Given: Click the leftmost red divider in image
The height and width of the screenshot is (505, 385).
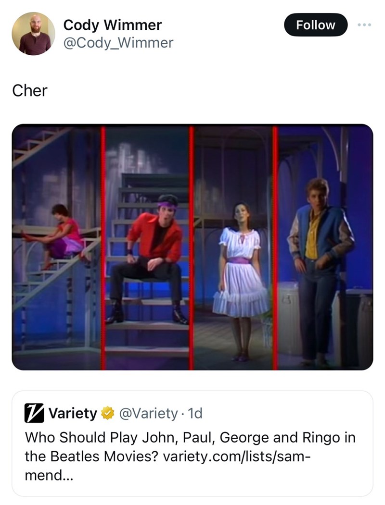Looking at the screenshot, I should 103,247.
